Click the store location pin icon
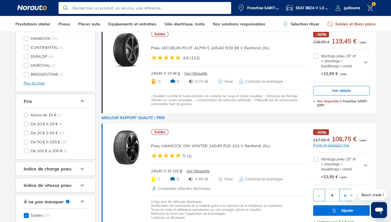Viewport: 391px width, 222px height. coord(241,8)
